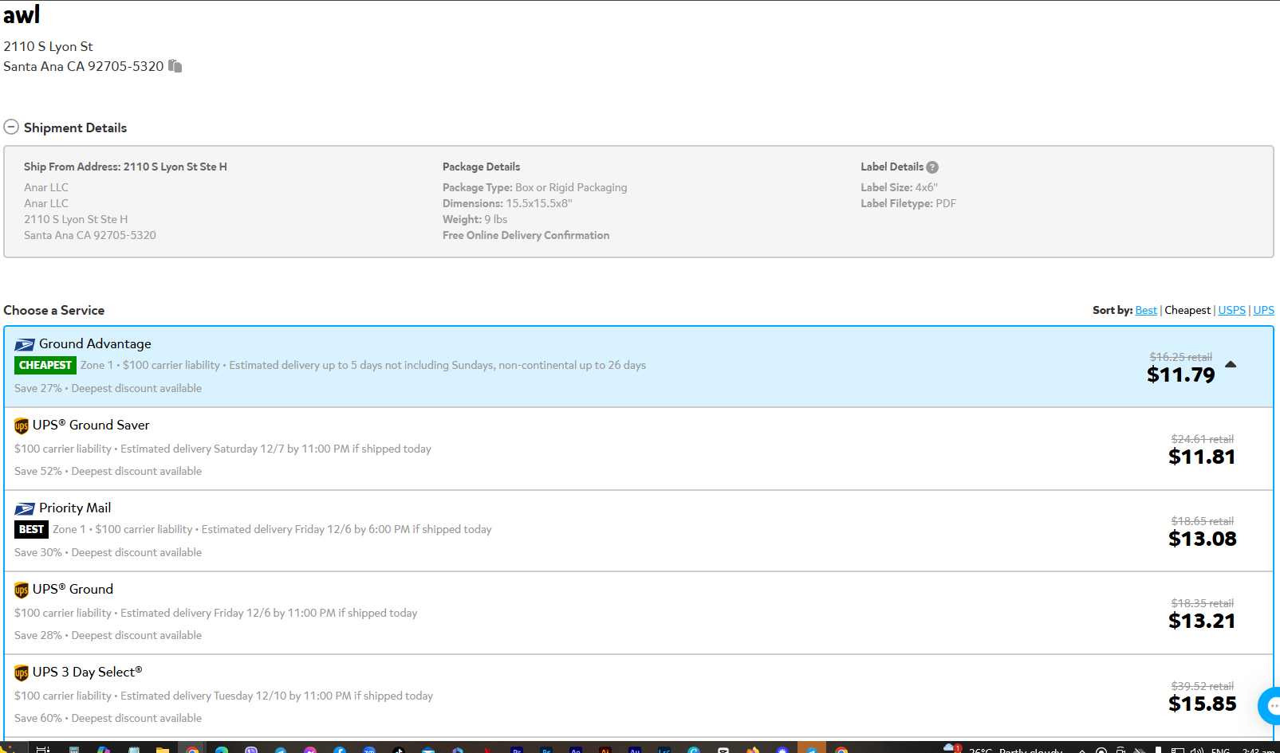Click the Save 60% discount line
The width and height of the screenshot is (1280, 753).
[x=108, y=718]
